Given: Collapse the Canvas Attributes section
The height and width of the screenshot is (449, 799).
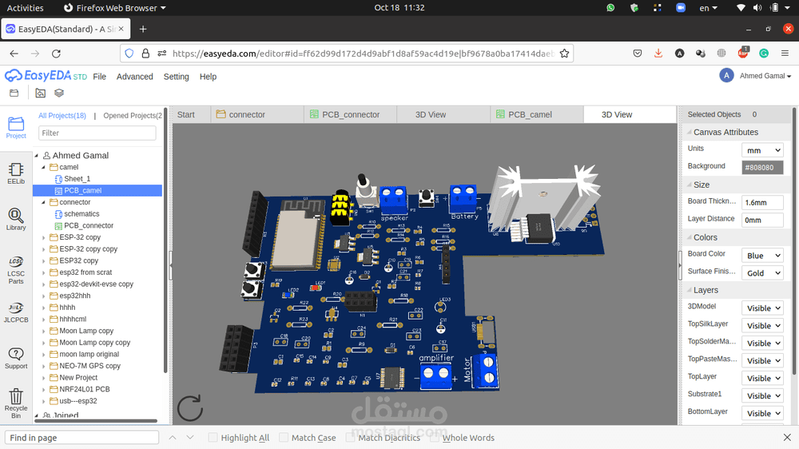Looking at the screenshot, I should pyautogui.click(x=690, y=132).
